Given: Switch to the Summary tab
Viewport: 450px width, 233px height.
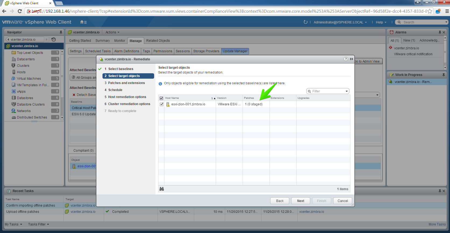Looking at the screenshot, I should pos(102,41).
